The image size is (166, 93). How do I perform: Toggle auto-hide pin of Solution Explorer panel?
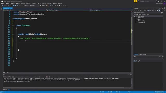[161, 8]
